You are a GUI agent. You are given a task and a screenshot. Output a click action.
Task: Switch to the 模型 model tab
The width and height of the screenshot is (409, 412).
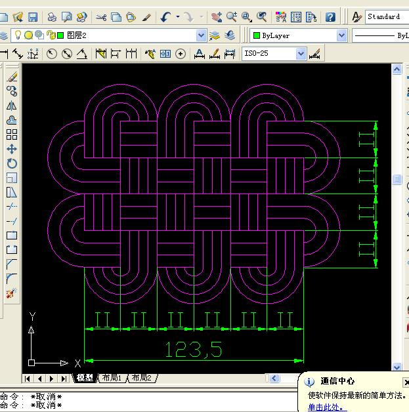(85, 378)
